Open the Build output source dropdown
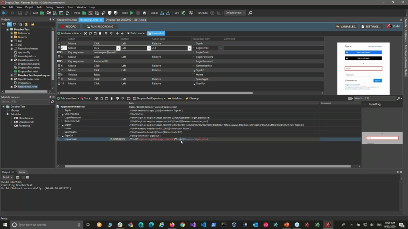The image size is (408, 229). tap(7, 177)
